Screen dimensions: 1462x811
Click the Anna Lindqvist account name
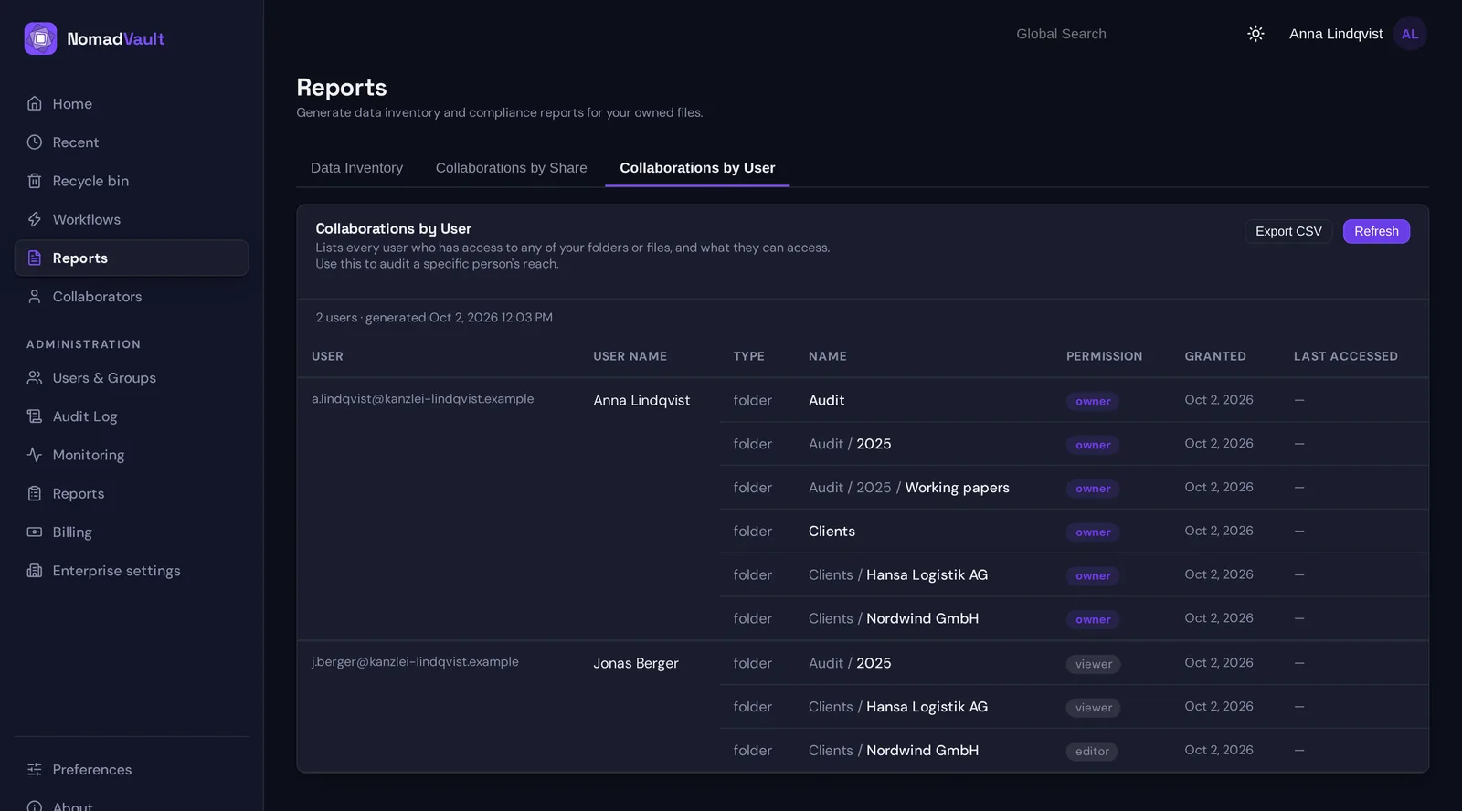(x=1336, y=34)
